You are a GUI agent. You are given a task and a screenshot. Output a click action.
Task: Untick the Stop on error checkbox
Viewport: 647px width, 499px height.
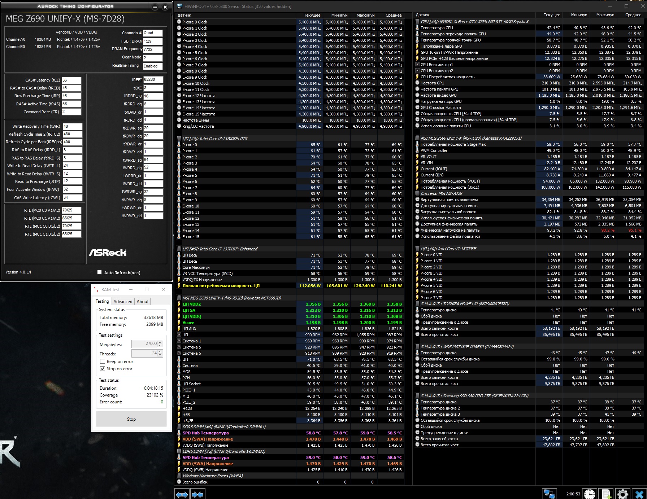click(x=103, y=369)
